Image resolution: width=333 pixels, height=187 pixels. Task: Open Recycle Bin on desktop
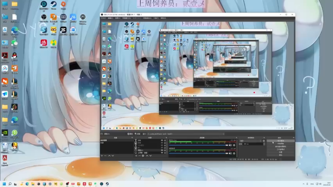click(x=5, y=31)
